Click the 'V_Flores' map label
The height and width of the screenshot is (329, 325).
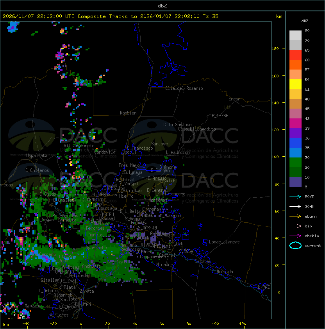[x=59, y=315]
